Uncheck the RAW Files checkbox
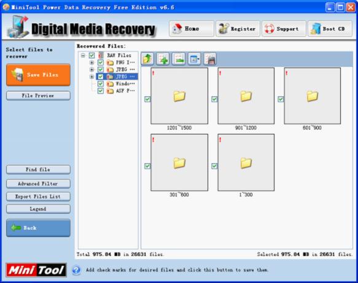The image size is (358, 283). click(91, 55)
